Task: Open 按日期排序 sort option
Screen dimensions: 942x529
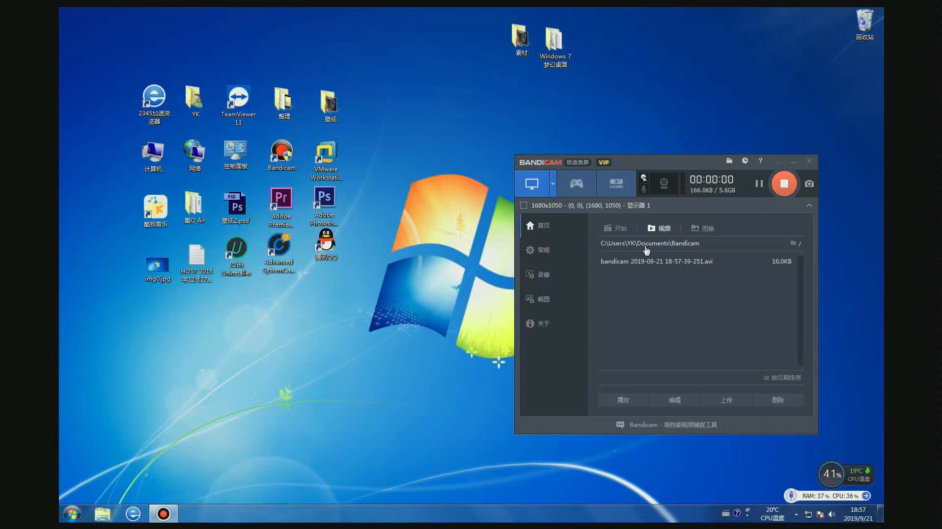Action: (782, 378)
